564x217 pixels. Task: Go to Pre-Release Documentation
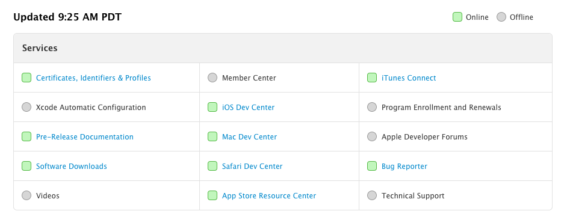click(84, 137)
